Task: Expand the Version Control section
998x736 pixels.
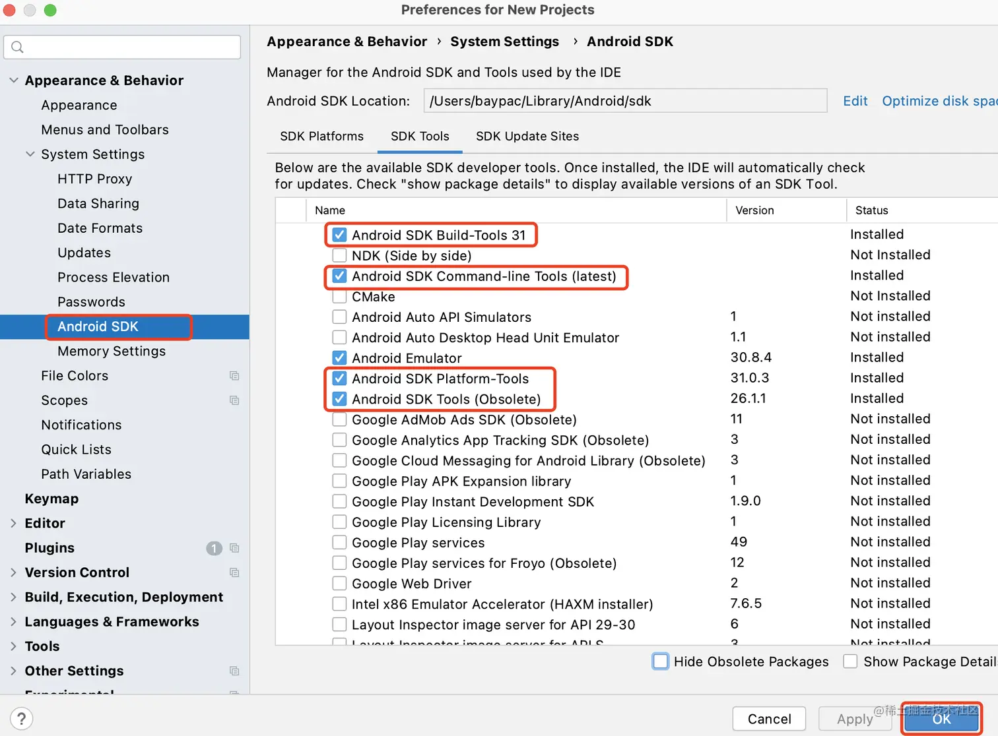Action: click(13, 572)
